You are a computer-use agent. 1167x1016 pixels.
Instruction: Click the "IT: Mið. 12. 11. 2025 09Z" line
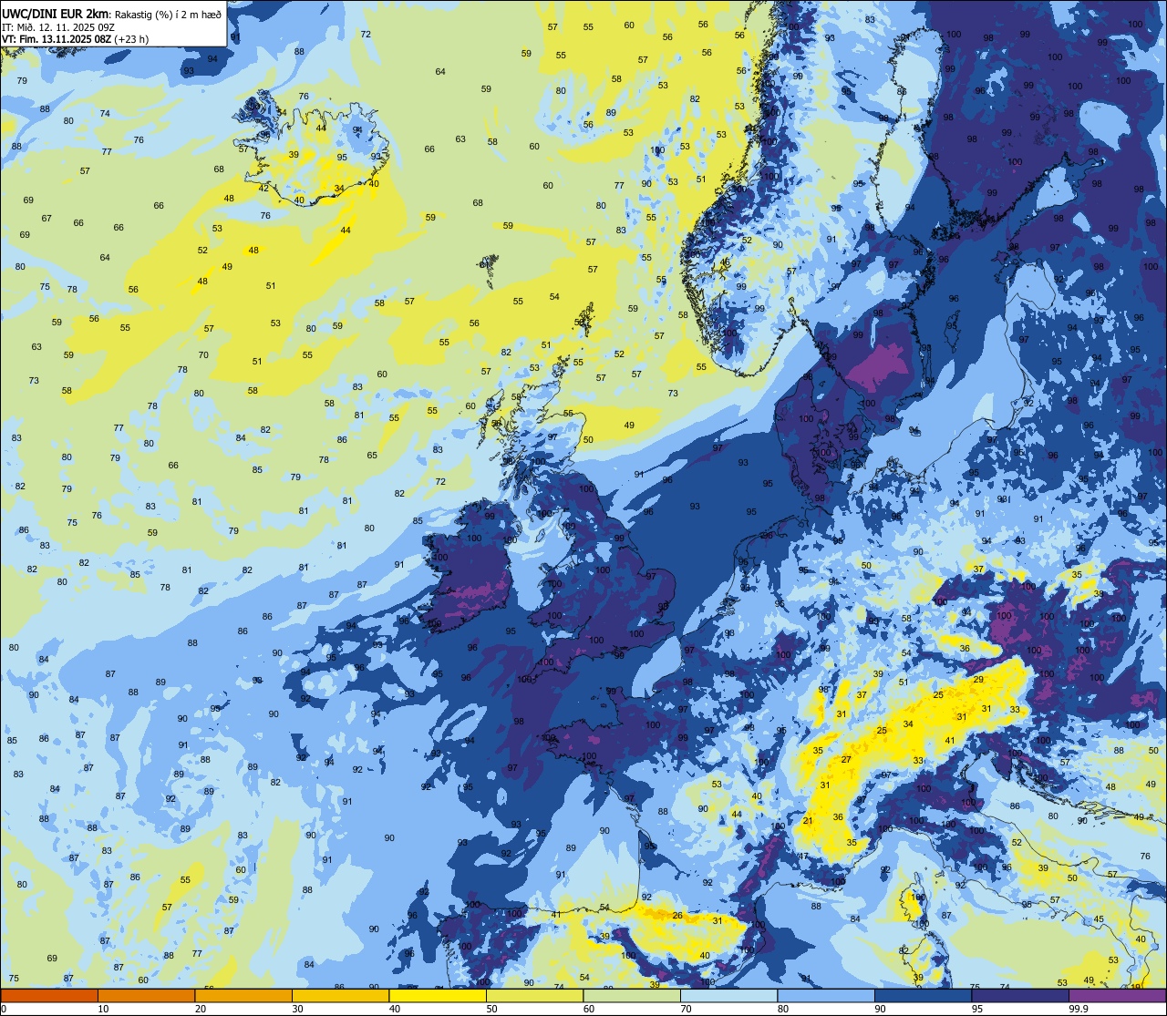click(x=57, y=26)
